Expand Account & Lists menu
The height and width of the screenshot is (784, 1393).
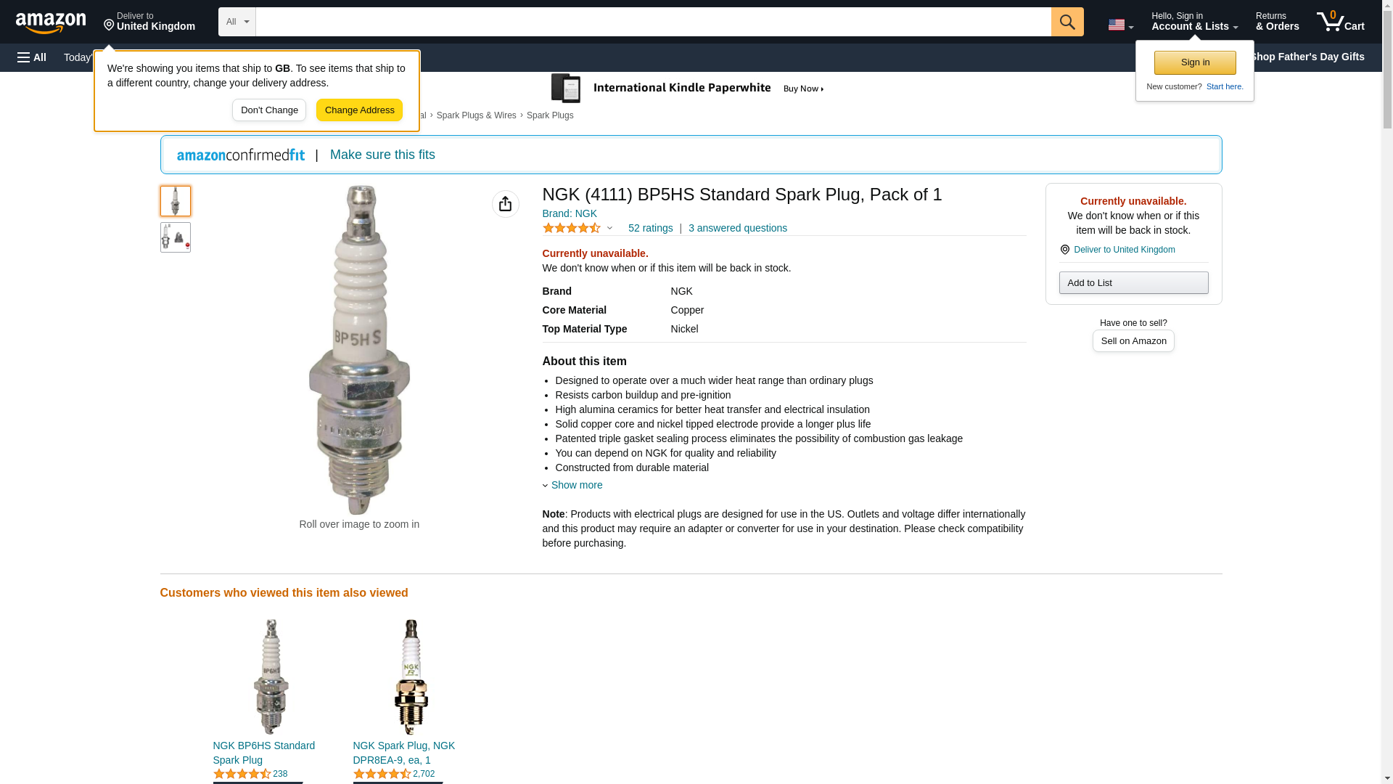tap(1194, 22)
